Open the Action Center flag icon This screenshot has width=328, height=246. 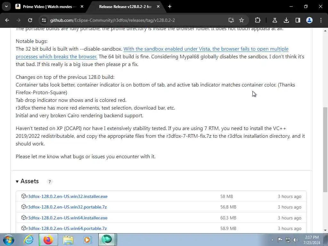(280, 240)
